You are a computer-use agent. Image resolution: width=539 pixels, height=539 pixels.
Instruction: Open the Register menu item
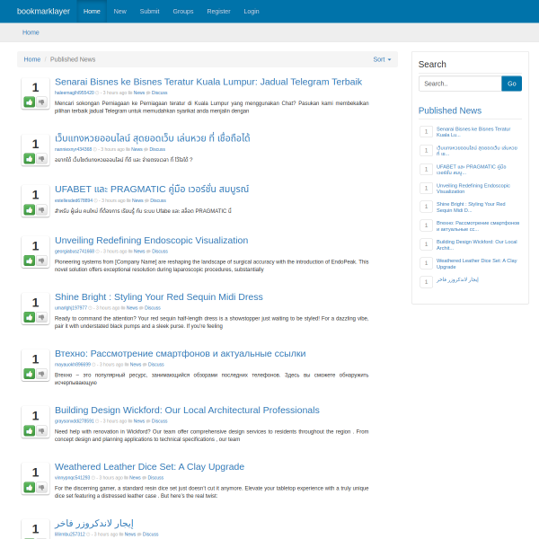pos(218,12)
